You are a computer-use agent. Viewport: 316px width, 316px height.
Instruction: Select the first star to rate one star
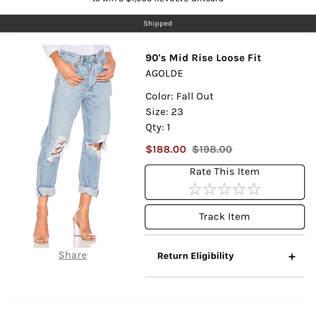point(194,189)
